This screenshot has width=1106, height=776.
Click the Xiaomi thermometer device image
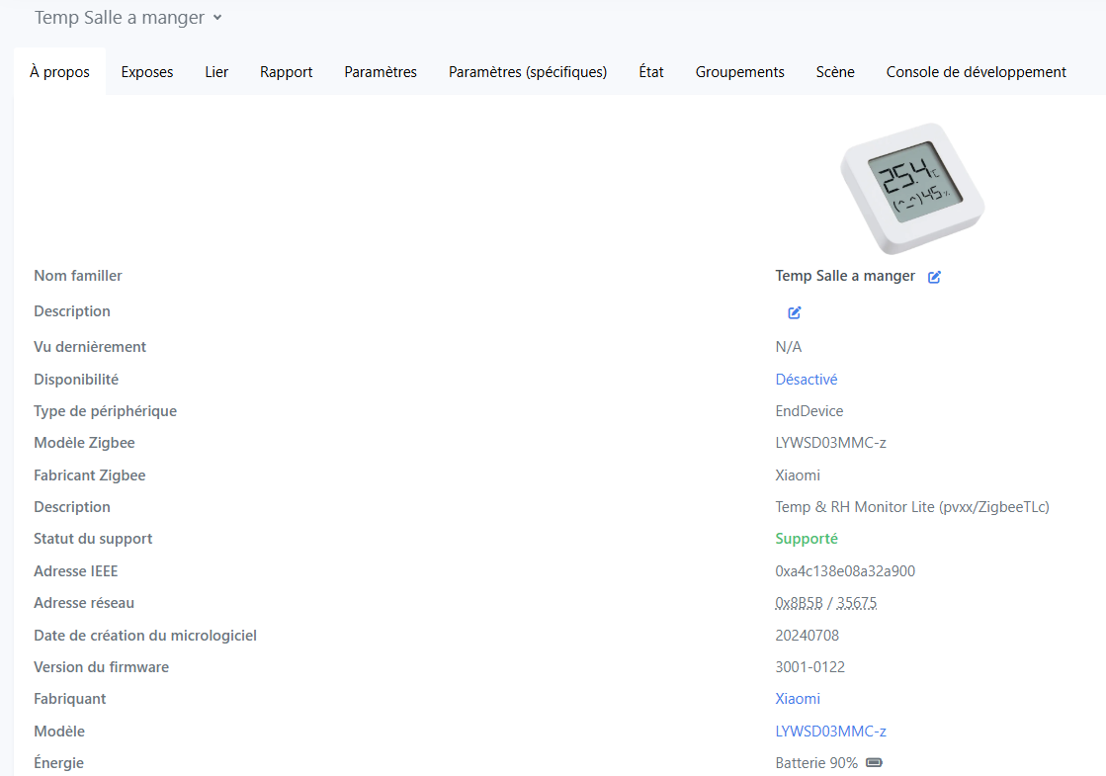coord(911,188)
